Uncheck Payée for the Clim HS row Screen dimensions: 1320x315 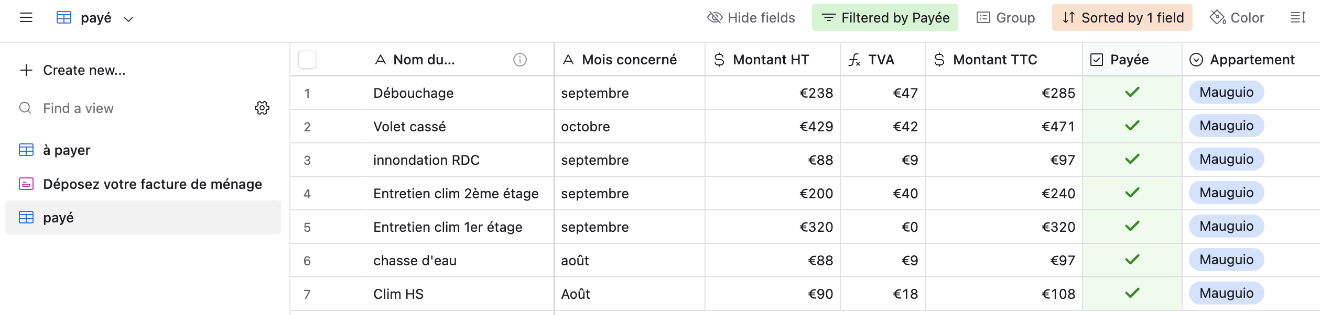click(x=1132, y=293)
